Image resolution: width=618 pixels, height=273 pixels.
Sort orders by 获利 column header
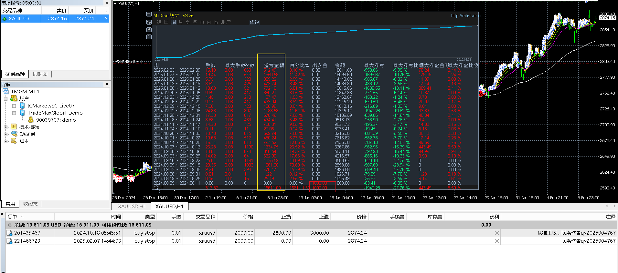pyautogui.click(x=473, y=217)
